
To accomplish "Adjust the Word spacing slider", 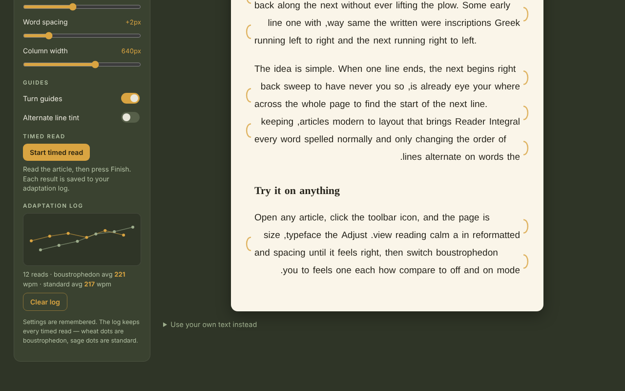I will point(82,36).
